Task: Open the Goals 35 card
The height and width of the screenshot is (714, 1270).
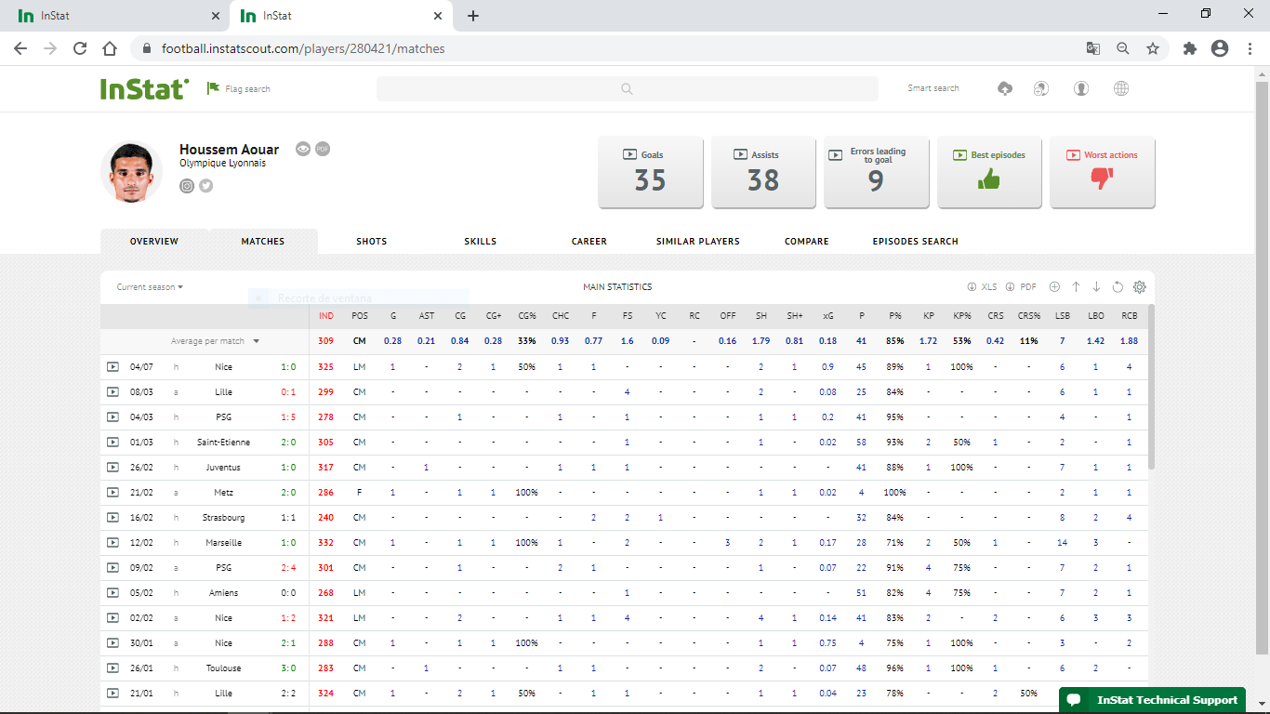Action: point(651,172)
